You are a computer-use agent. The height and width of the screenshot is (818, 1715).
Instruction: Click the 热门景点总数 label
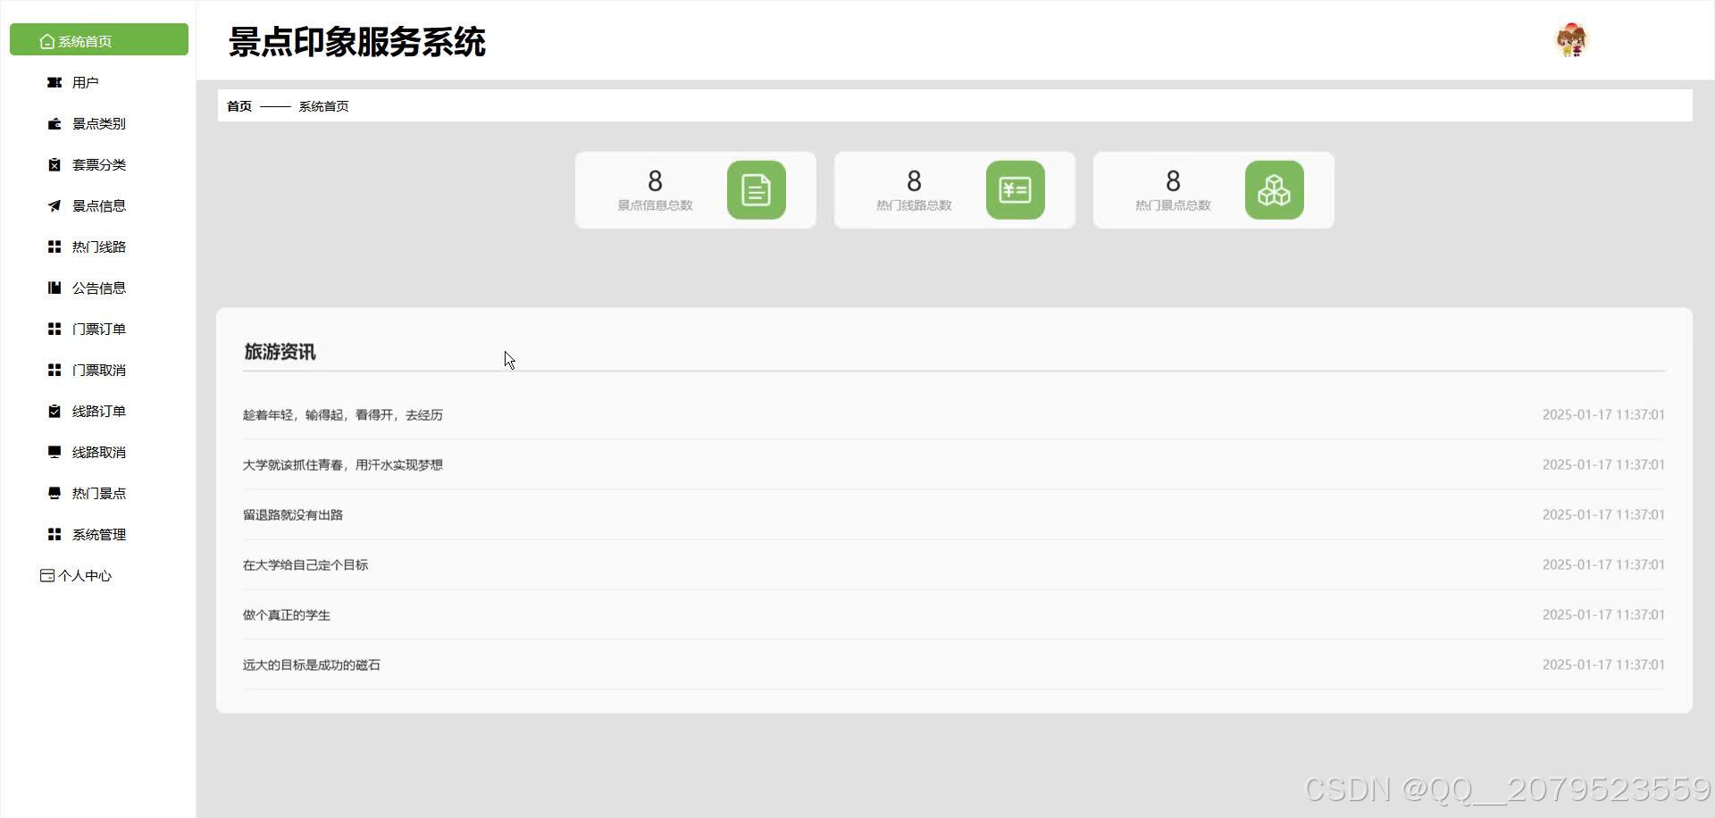[x=1173, y=205]
